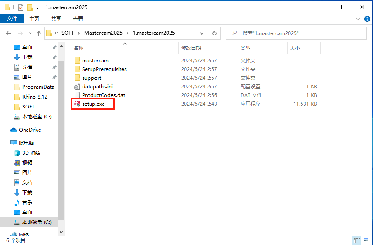
Task: Open the 共享 ribbon tab
Action: [56, 19]
